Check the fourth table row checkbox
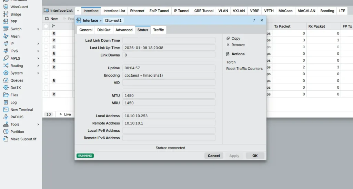Viewport: 353px width, 189px height. [46, 53]
